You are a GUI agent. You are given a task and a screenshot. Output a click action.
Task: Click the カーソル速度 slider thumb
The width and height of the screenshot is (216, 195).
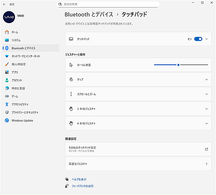(x=178, y=65)
